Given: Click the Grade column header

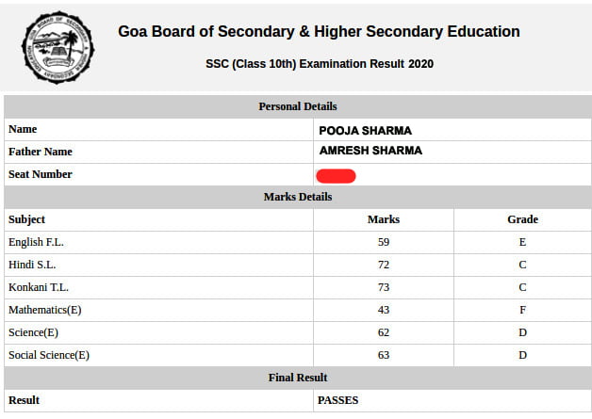Looking at the screenshot, I should (522, 219).
